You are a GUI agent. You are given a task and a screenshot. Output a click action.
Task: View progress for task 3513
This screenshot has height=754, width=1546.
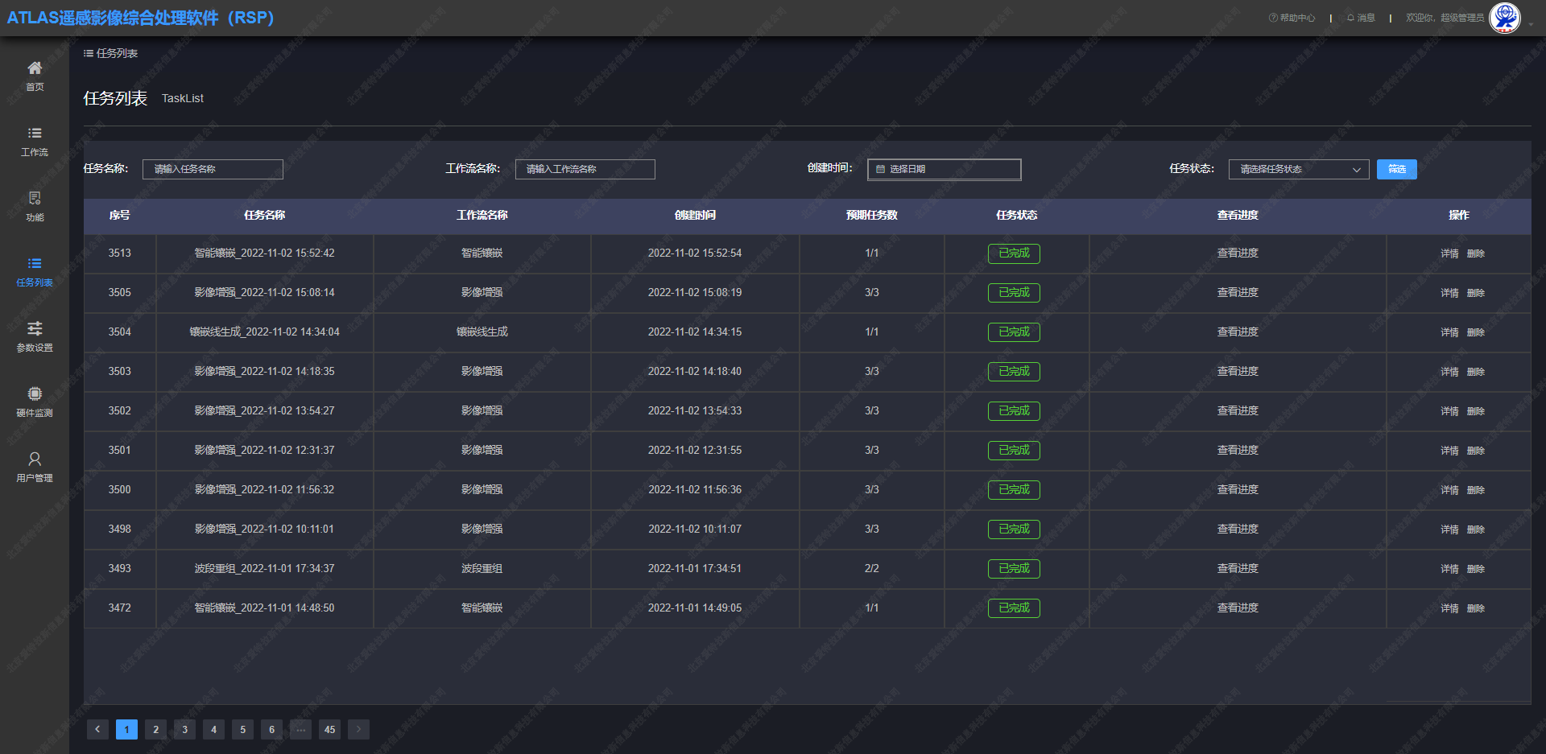point(1237,253)
